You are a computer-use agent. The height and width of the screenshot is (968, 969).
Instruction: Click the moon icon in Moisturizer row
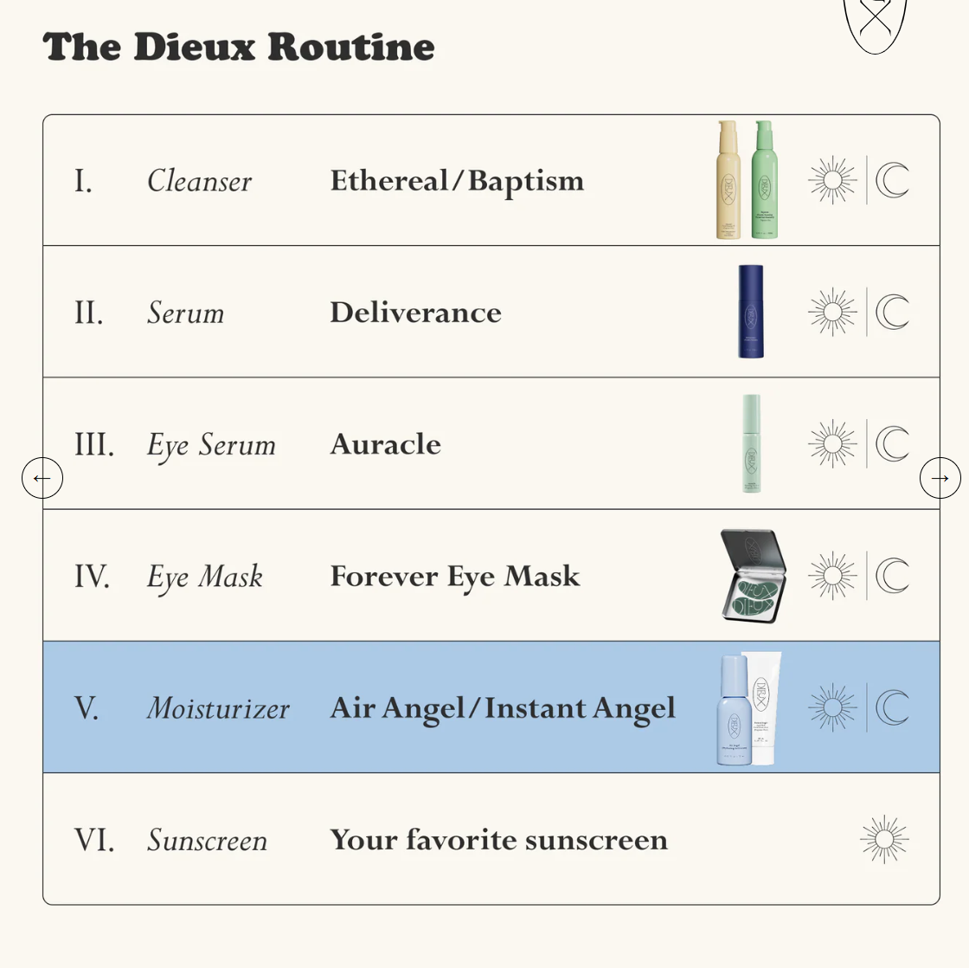892,707
